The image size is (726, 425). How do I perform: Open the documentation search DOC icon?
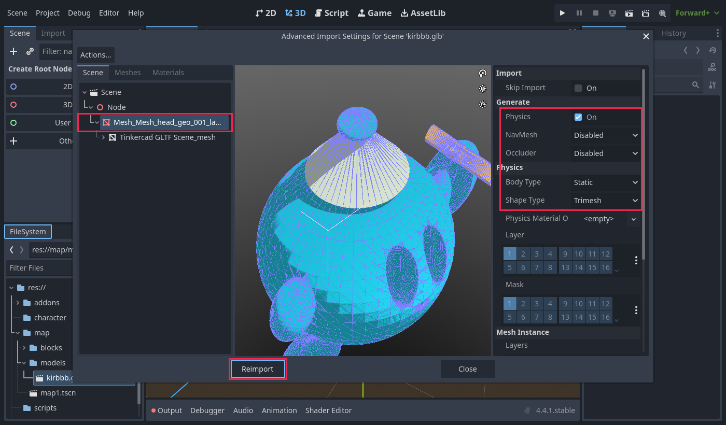[x=713, y=67]
